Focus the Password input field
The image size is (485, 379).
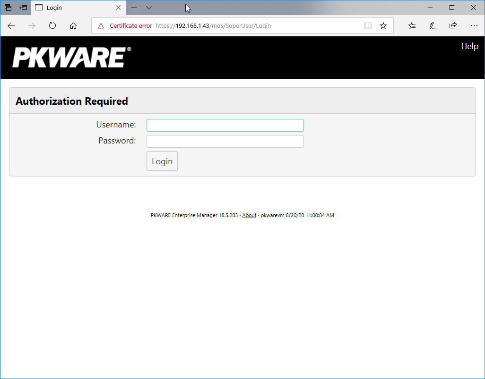(x=225, y=142)
